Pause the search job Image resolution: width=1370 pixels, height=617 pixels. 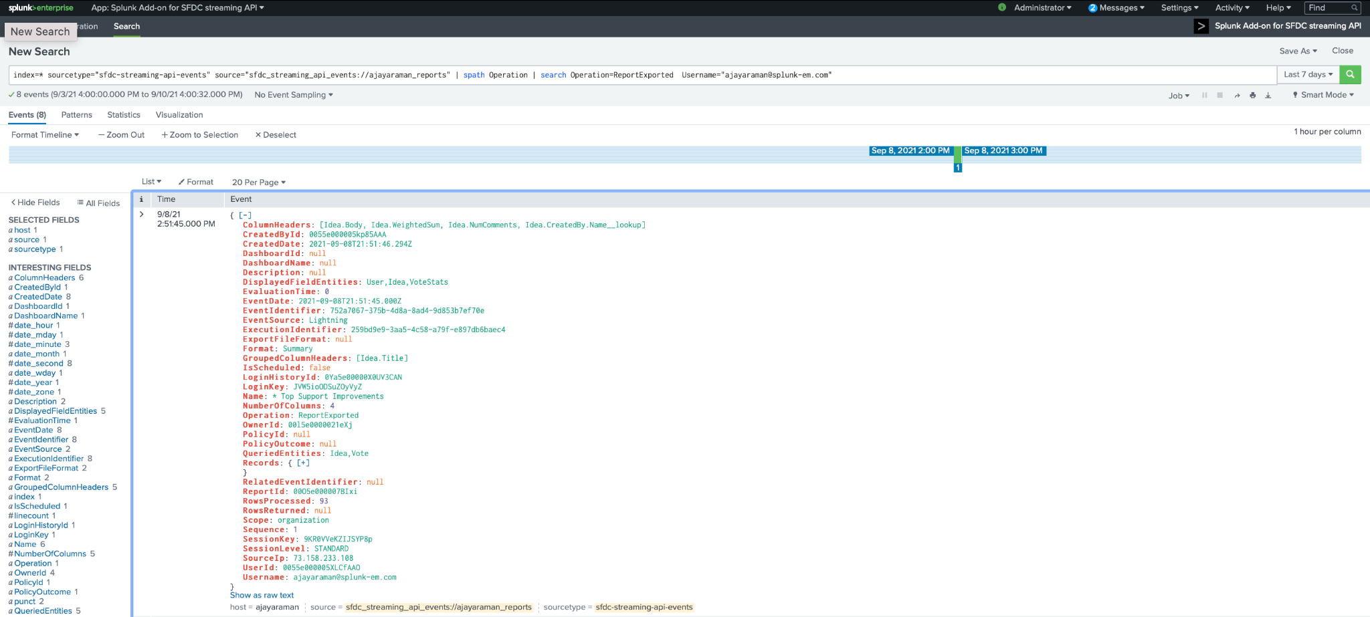(x=1205, y=96)
